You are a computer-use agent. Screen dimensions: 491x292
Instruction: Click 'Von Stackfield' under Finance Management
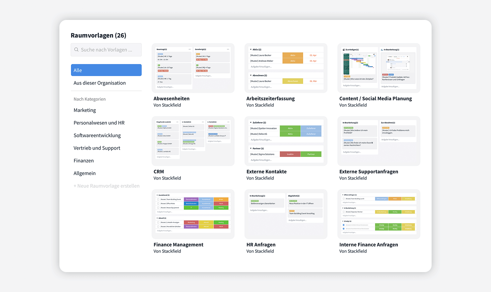(x=167, y=251)
